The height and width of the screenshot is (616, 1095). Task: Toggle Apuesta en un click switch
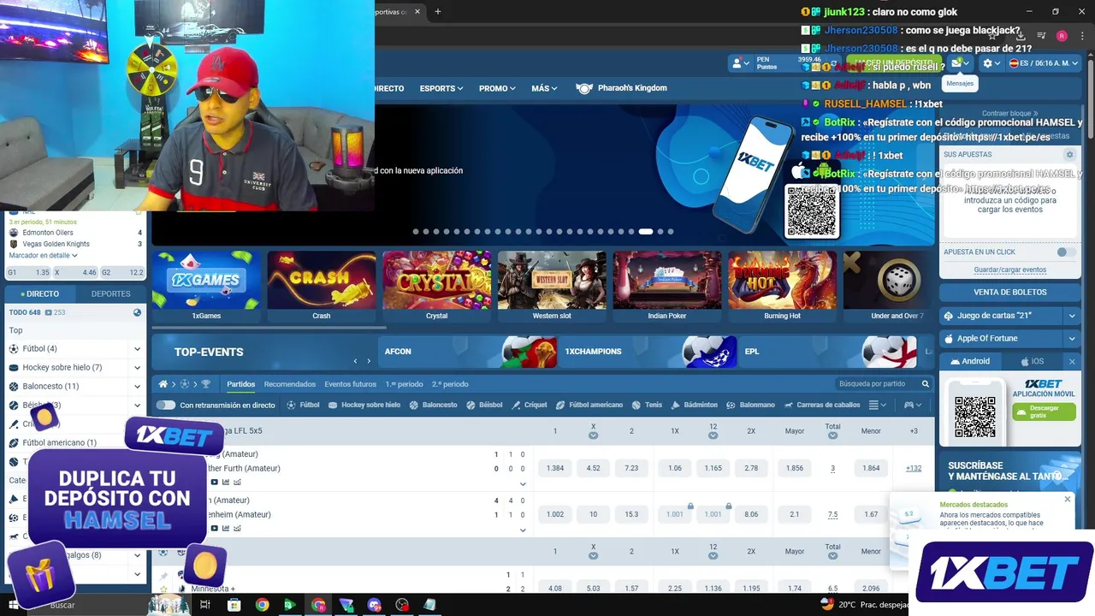[x=1066, y=252]
